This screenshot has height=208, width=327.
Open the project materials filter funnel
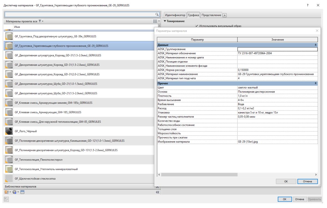click(x=40, y=21)
